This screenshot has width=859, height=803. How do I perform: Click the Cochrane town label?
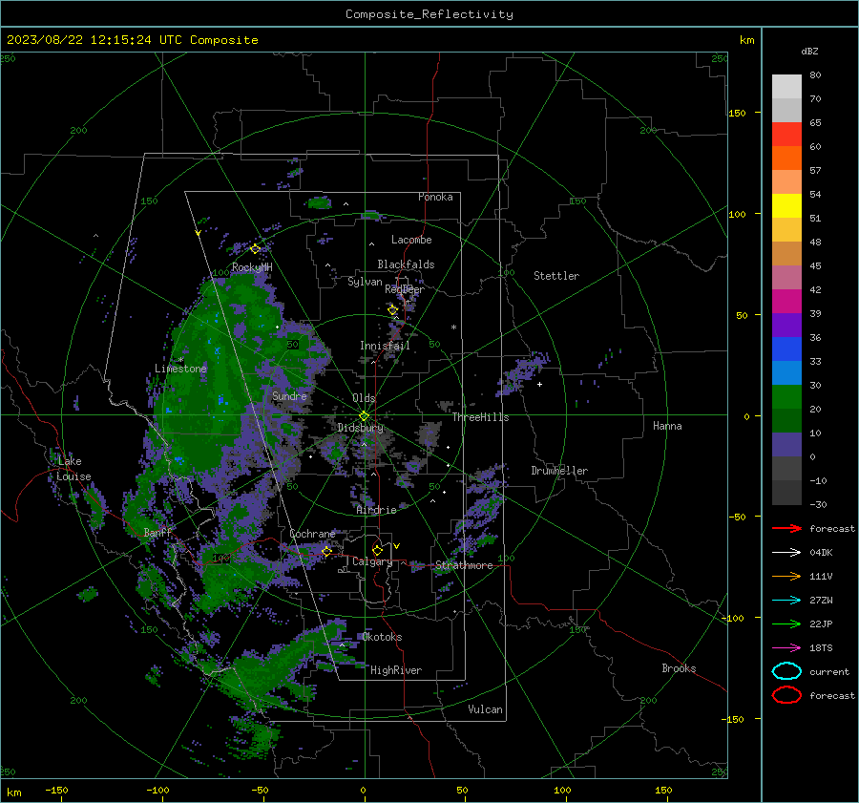312,534
